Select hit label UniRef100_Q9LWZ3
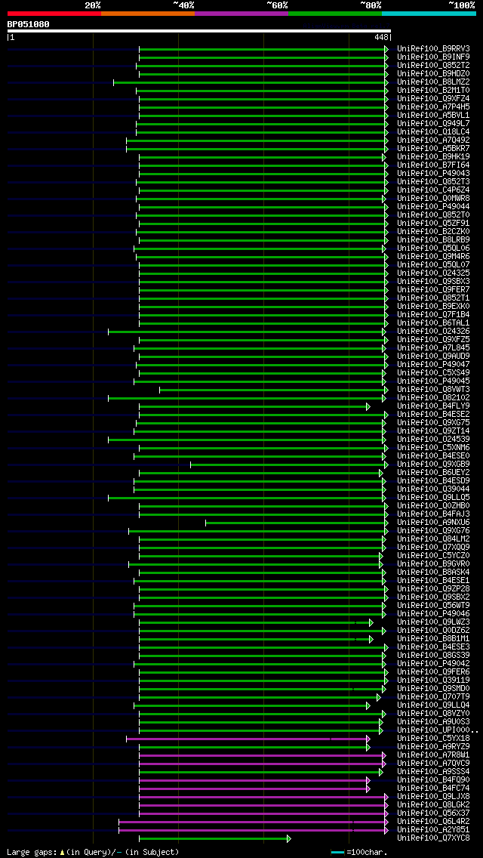This screenshot has width=483, height=858. [x=433, y=622]
